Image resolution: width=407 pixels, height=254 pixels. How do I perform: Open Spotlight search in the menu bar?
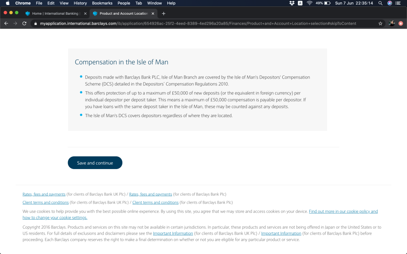(380, 3)
